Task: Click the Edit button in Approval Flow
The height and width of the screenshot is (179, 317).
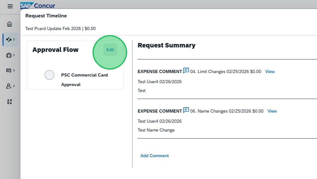Action: coord(110,50)
